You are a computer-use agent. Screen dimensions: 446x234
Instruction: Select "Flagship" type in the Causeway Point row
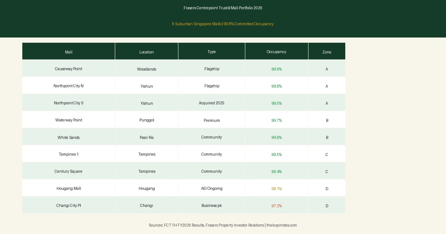[212, 69]
